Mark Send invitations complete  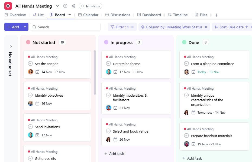[30, 127]
